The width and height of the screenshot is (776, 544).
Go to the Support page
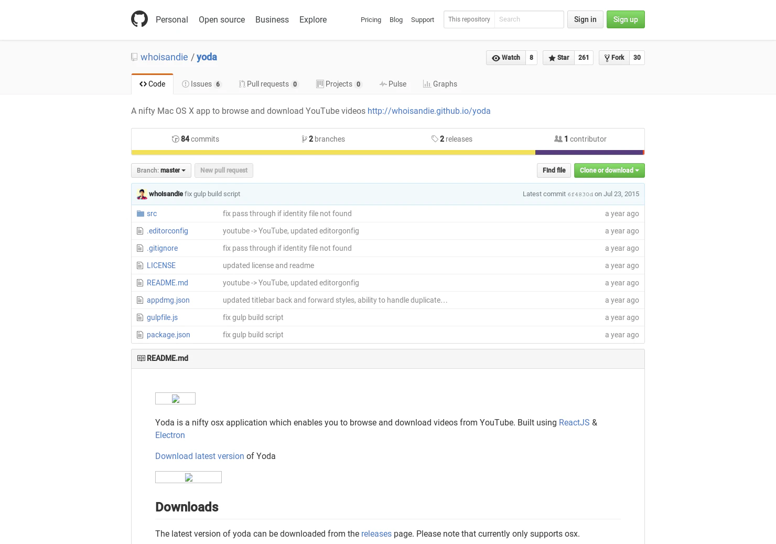(x=423, y=19)
